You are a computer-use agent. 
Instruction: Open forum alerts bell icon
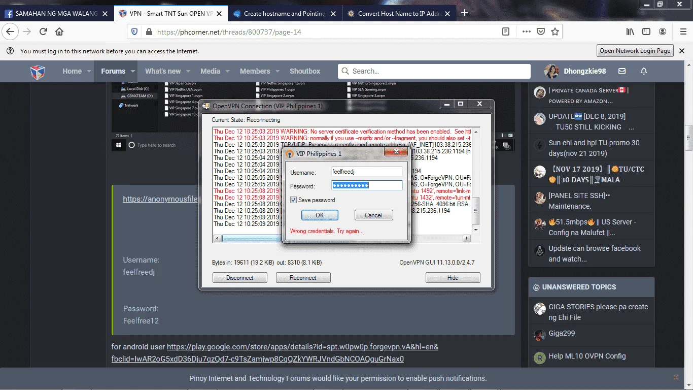tap(644, 71)
